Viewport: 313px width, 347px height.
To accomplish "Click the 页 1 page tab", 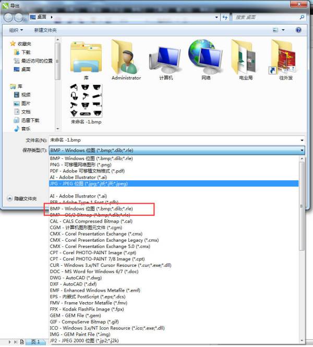I will 35,342.
